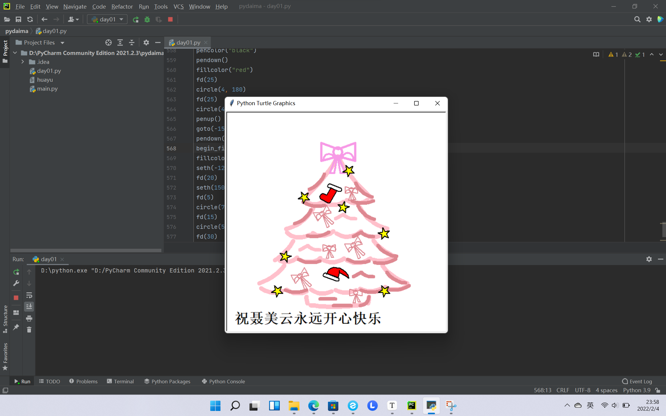Expand the .idea folder
The image size is (666, 416).
23,62
